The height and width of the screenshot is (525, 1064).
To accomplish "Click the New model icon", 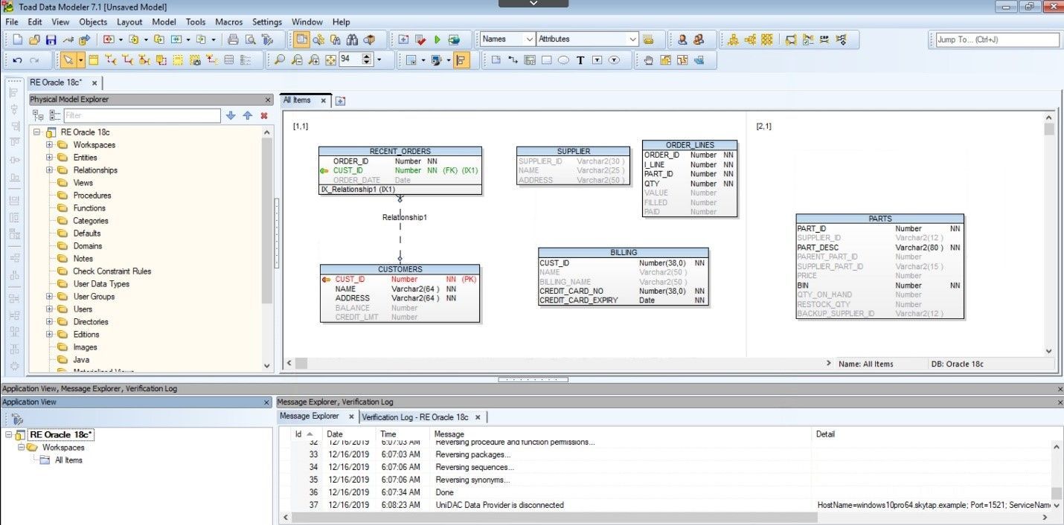I will [x=17, y=39].
